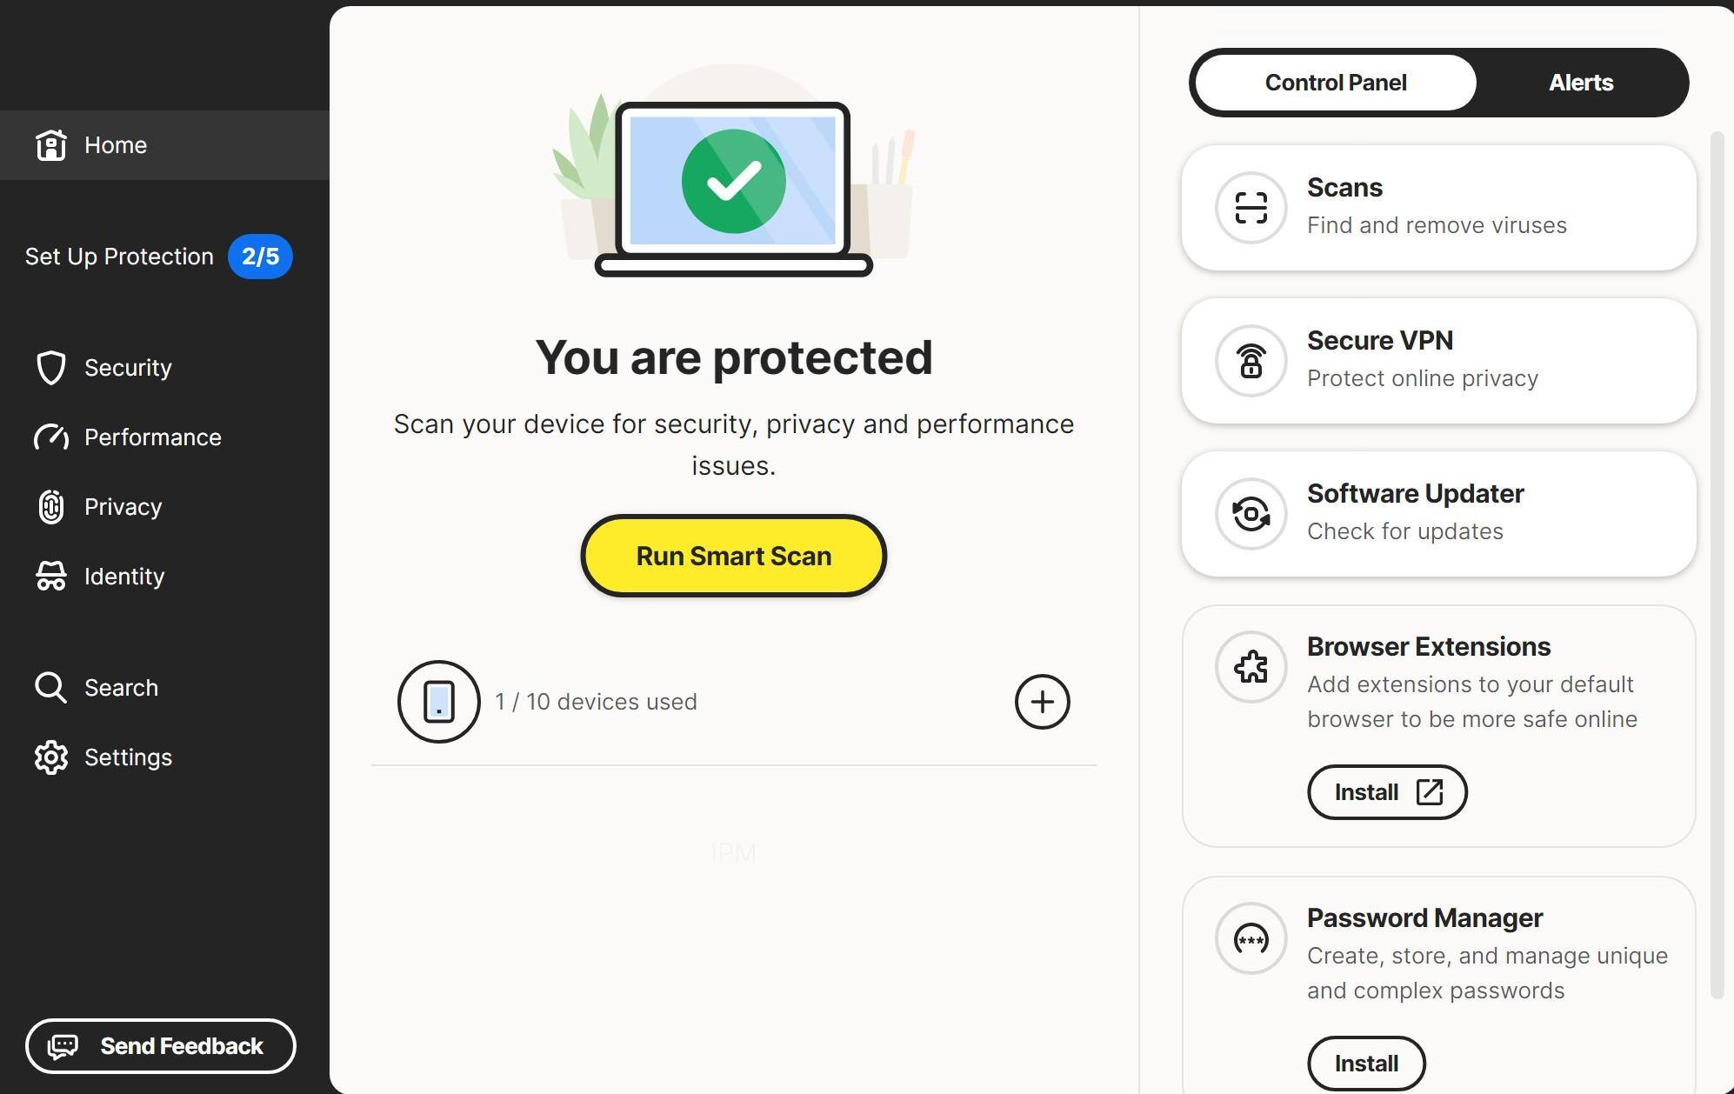Viewport: 1734px width, 1094px height.
Task: Click Send Feedback button
Action: pos(160,1046)
